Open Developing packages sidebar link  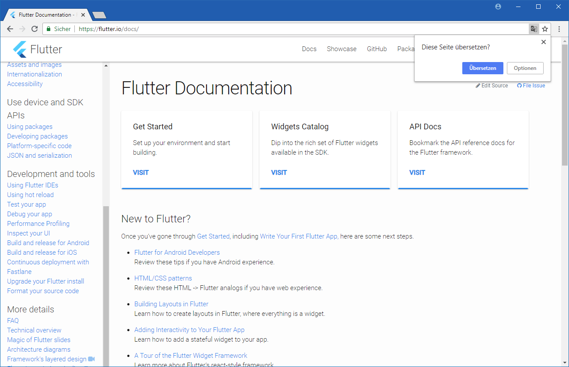[x=38, y=136]
